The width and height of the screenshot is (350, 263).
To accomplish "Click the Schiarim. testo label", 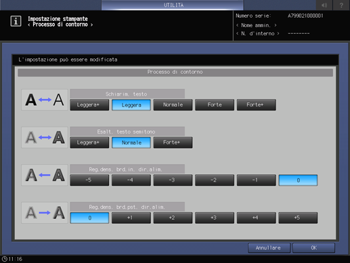I will tap(127, 94).
